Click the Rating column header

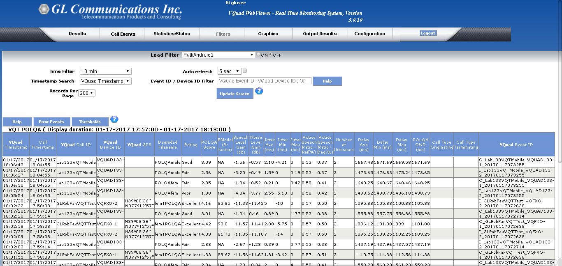(191, 144)
